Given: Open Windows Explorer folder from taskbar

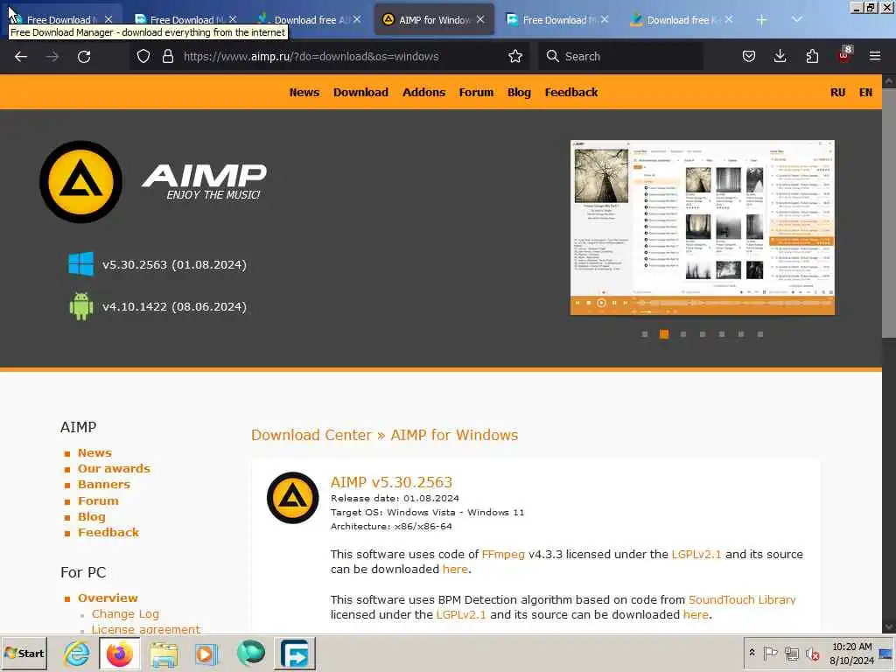Looking at the screenshot, I should click(164, 654).
